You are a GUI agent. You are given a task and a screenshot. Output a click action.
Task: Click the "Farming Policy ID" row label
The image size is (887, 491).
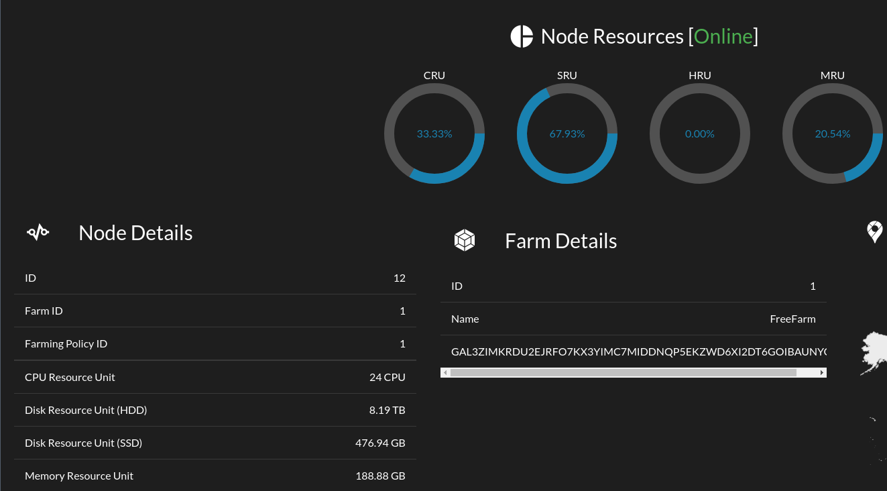66,343
